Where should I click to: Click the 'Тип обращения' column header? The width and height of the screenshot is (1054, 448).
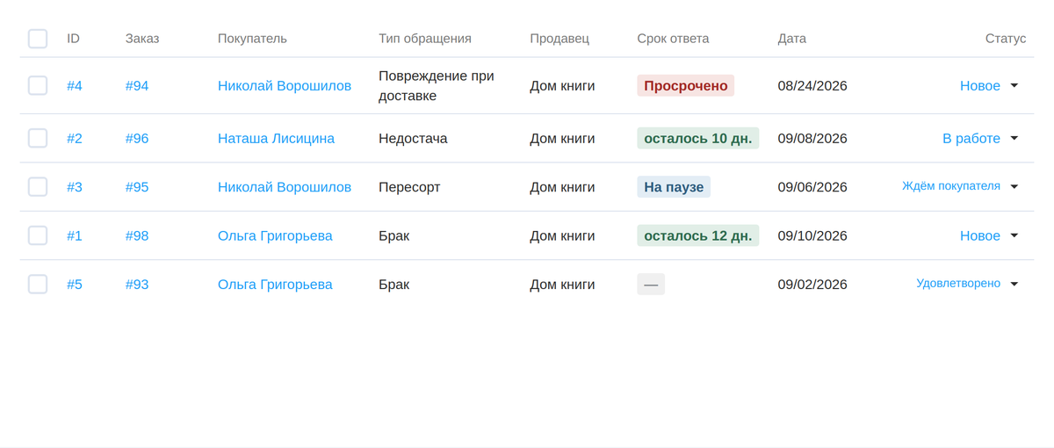(425, 39)
